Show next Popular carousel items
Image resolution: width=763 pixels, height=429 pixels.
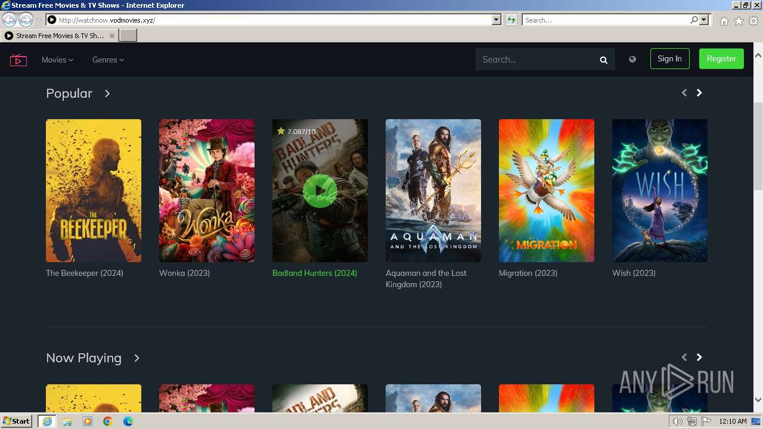coord(699,92)
